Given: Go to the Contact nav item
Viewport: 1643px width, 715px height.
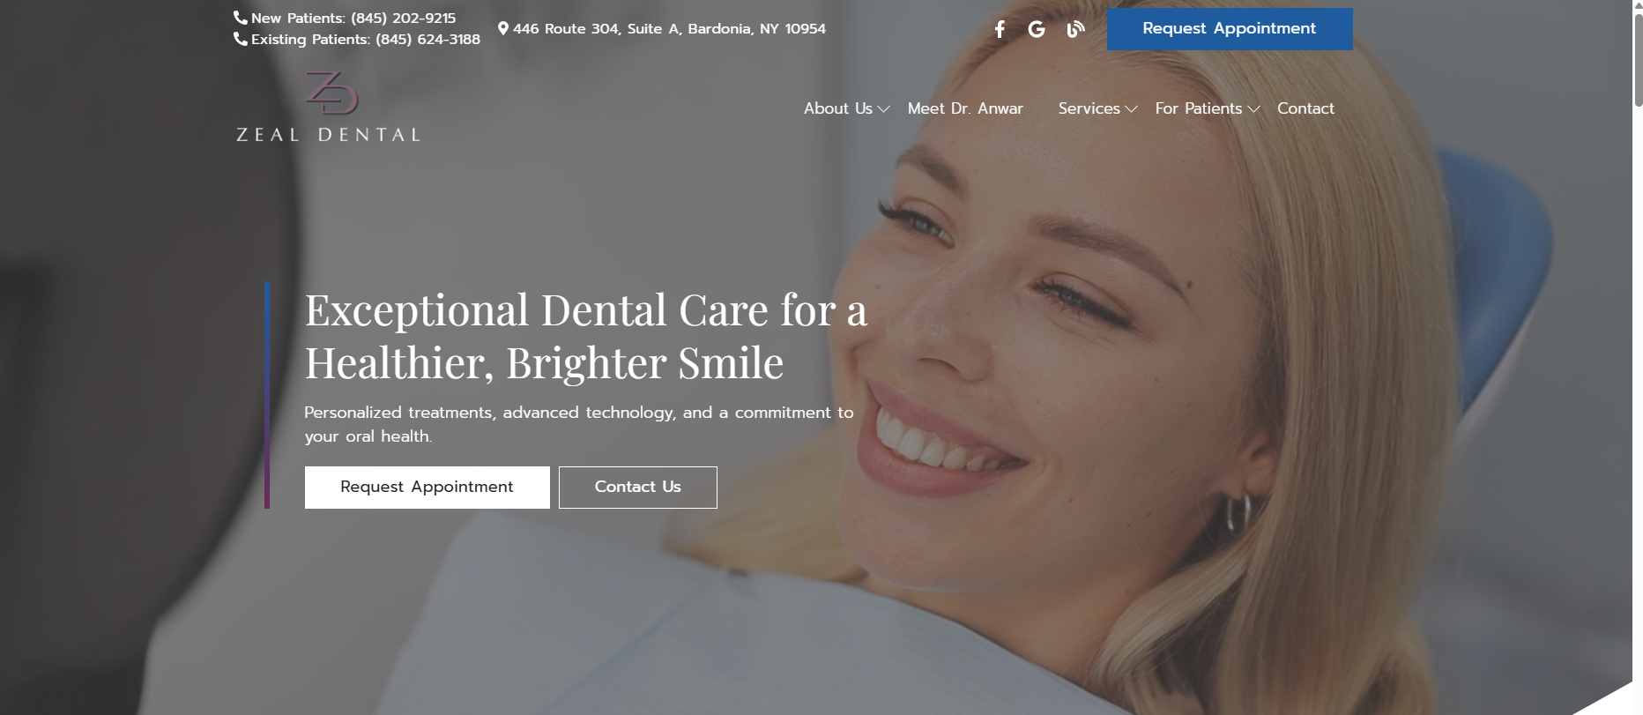Looking at the screenshot, I should tap(1305, 108).
